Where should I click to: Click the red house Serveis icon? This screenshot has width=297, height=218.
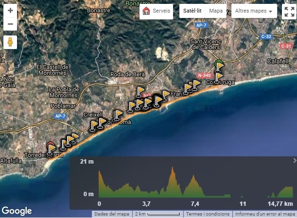click(146, 11)
